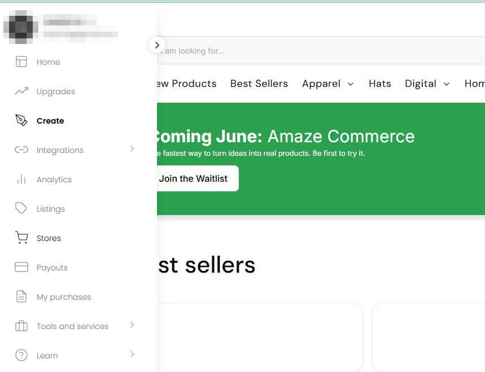Open New Products category tab
The width and height of the screenshot is (485, 372).
186,84
